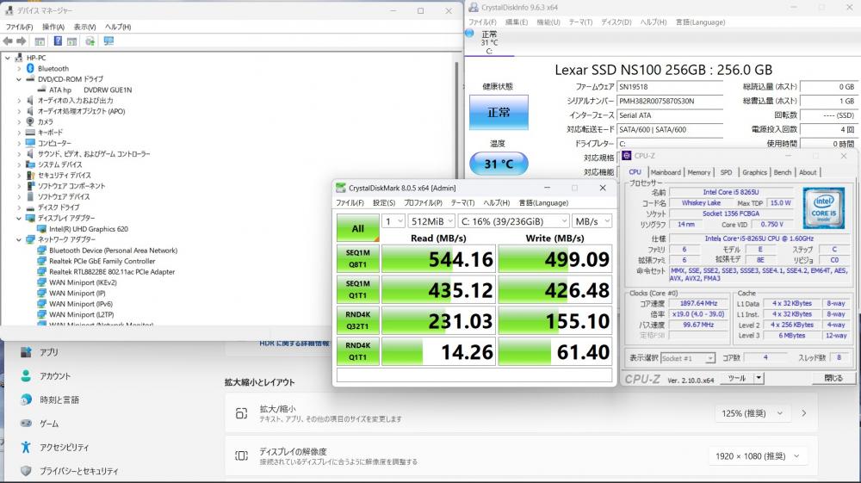Open ディスク(D) menu in CrystalDiskInfo
Image resolution: width=861 pixels, height=483 pixels.
click(x=616, y=22)
